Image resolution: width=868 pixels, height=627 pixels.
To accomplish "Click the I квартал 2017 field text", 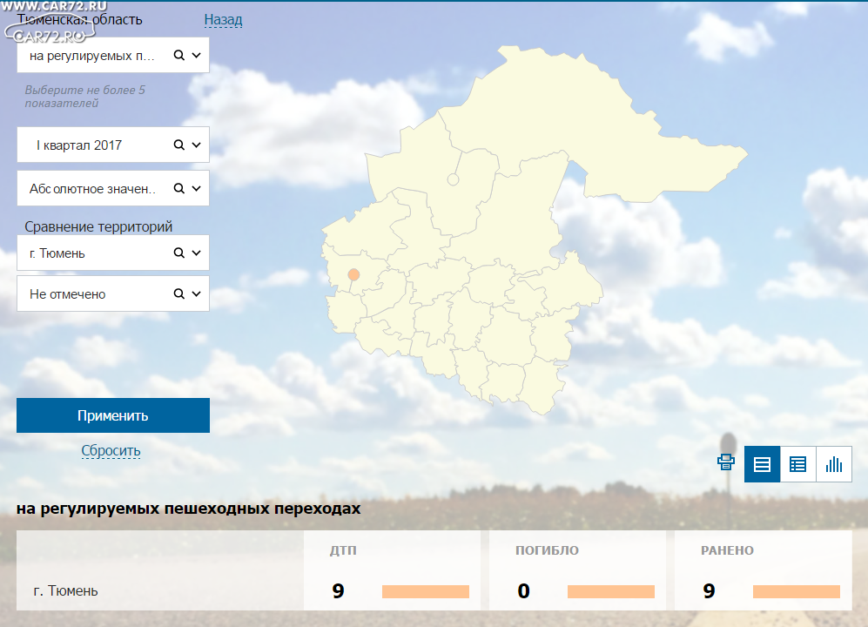I will coord(79,145).
